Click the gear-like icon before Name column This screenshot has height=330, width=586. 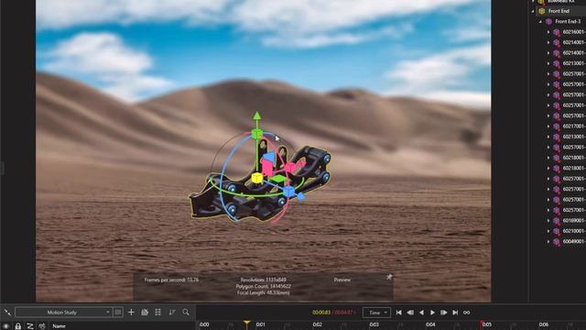click(42, 326)
